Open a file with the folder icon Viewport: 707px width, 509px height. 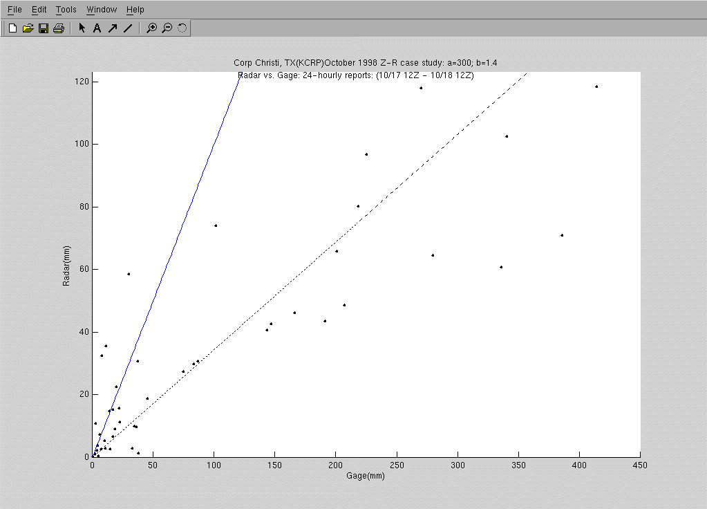point(28,28)
